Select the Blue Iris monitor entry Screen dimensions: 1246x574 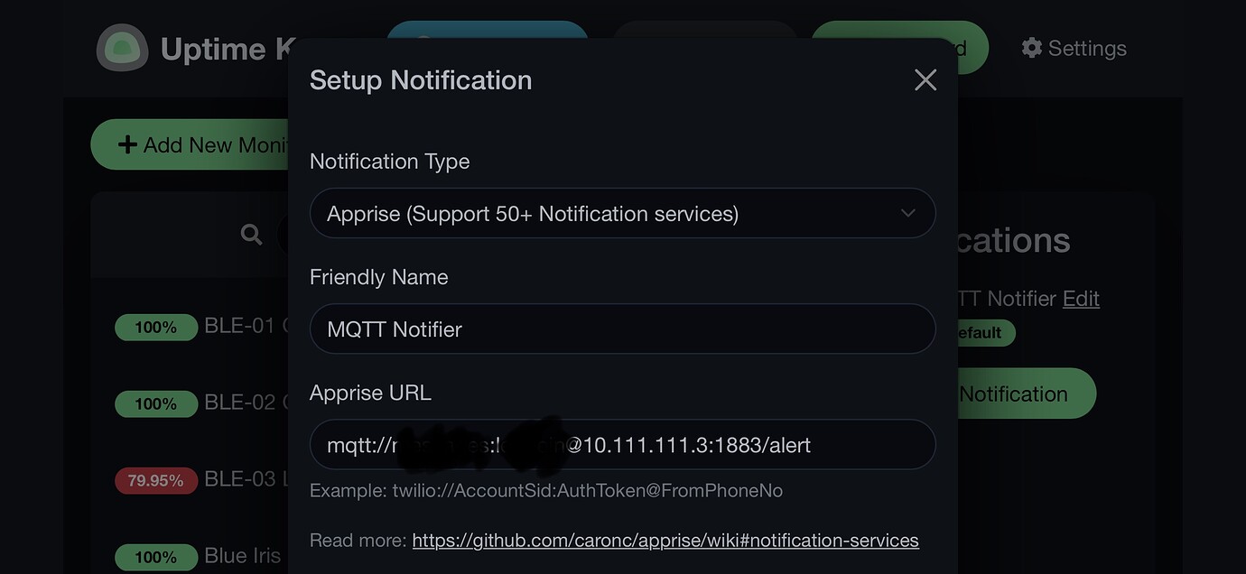[242, 555]
